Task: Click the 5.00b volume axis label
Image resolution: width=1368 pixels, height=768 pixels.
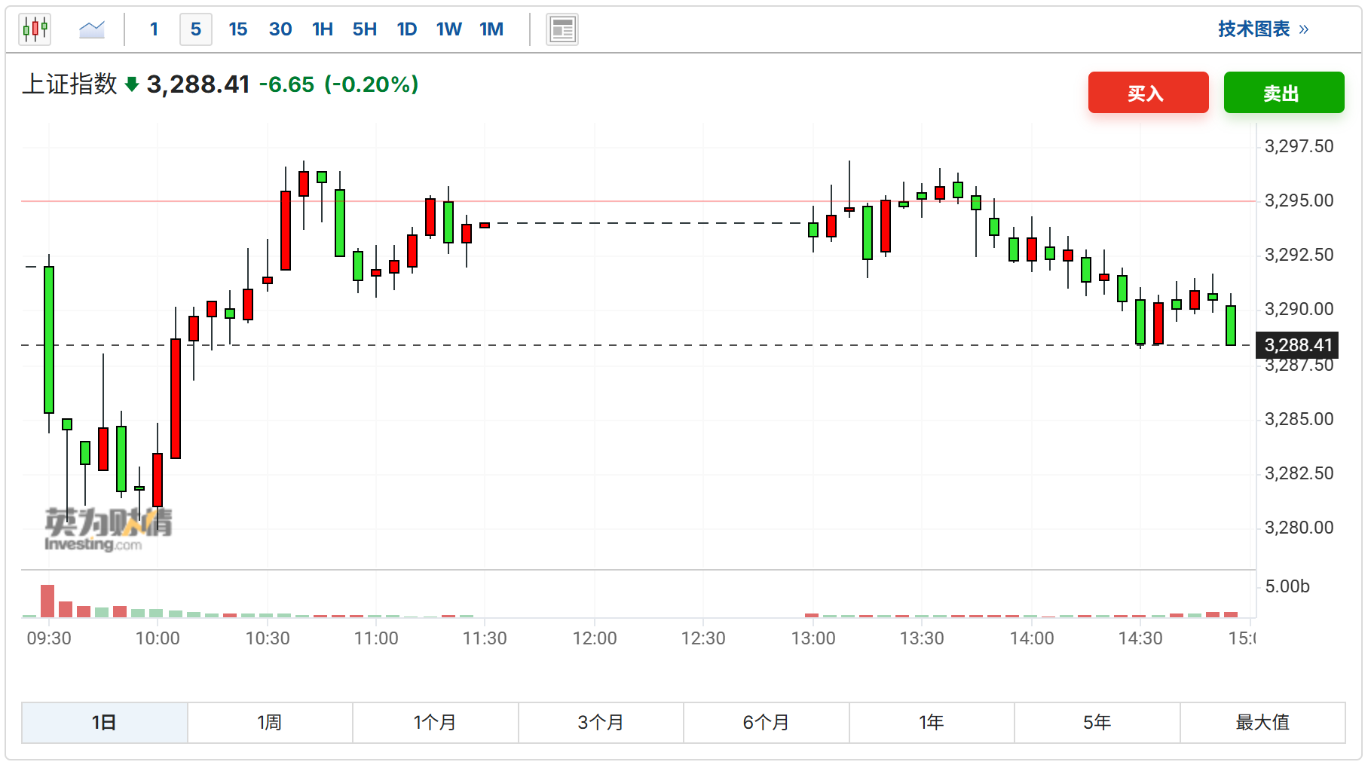Action: pyautogui.click(x=1287, y=586)
